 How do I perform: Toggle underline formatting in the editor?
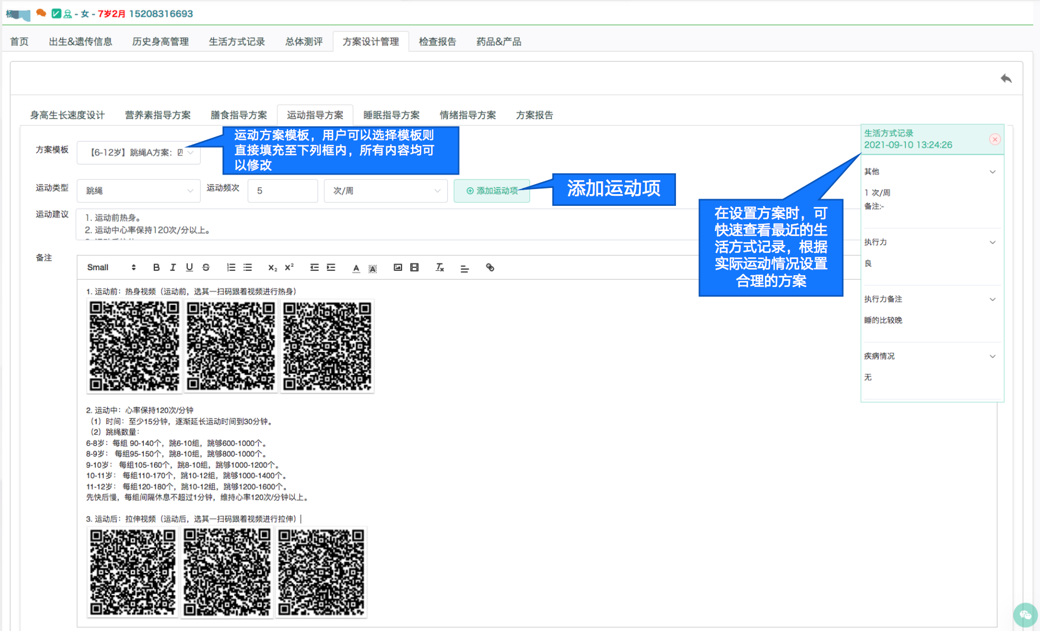click(x=190, y=267)
